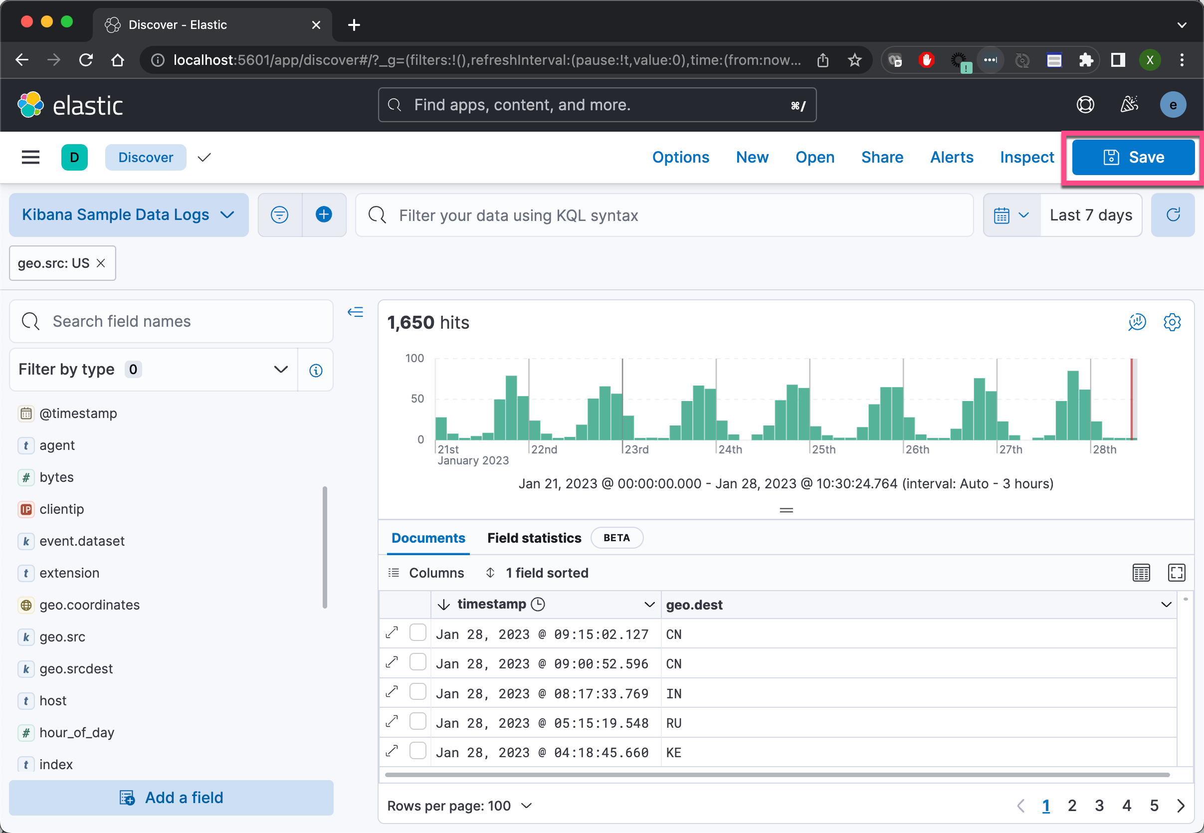Screen dimensions: 1204x833
Task: Click the Save button
Action: (1133, 157)
